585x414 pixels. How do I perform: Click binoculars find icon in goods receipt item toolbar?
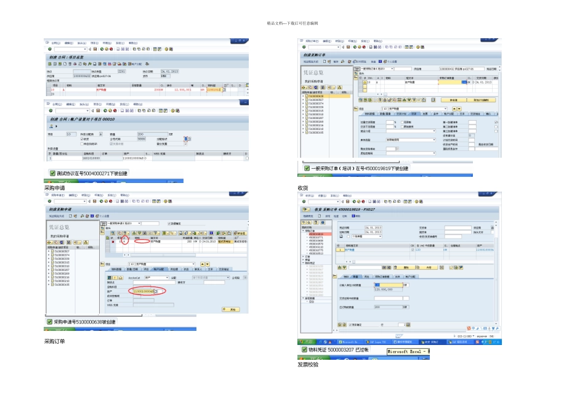click(384, 267)
